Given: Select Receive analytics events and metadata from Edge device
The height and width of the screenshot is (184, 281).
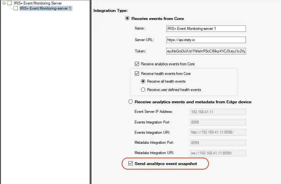Looking at the screenshot, I should click(130, 102).
